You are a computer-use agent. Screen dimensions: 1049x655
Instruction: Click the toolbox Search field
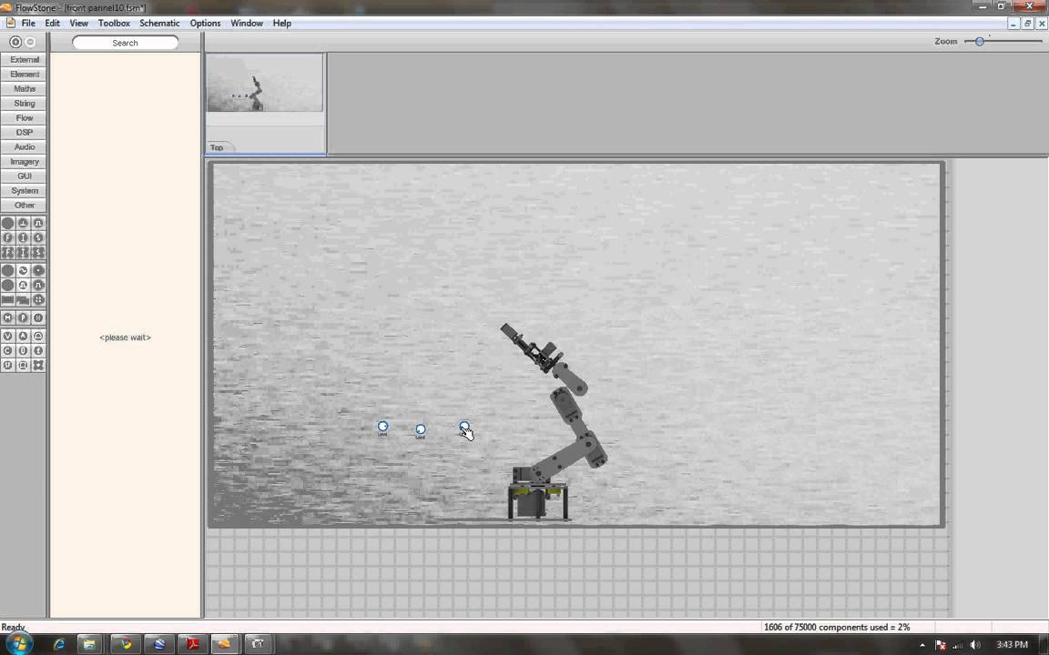(125, 43)
